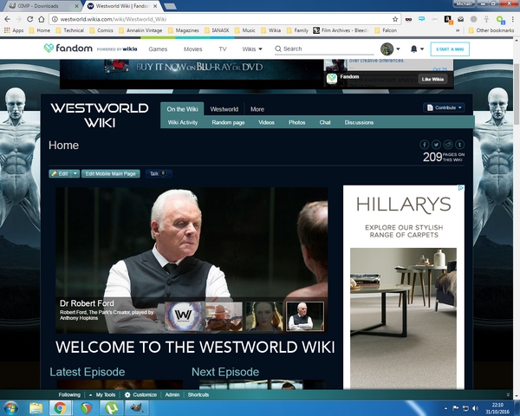The image size is (520, 416).
Task: Click Following in bottom toolbar
Action: tap(69, 395)
